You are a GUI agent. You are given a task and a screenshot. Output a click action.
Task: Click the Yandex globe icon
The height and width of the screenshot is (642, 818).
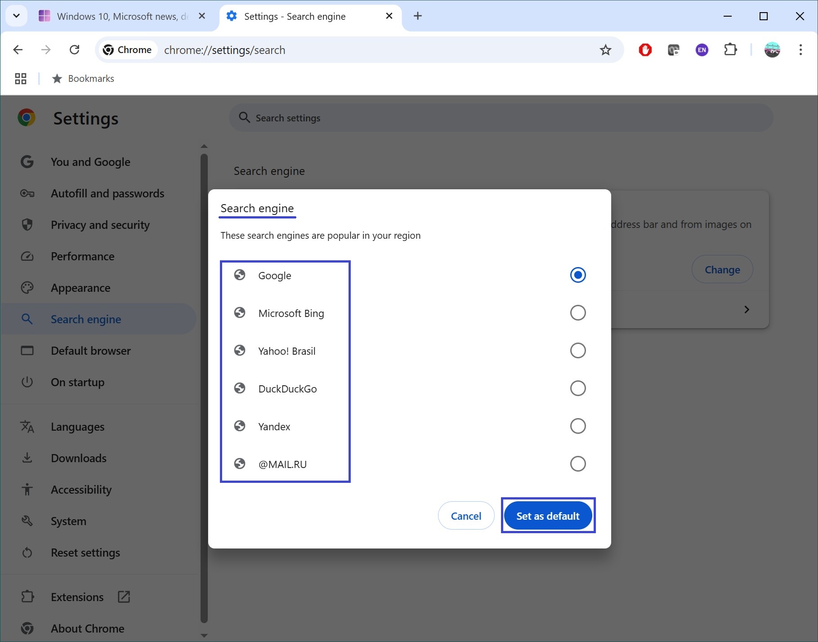(240, 426)
